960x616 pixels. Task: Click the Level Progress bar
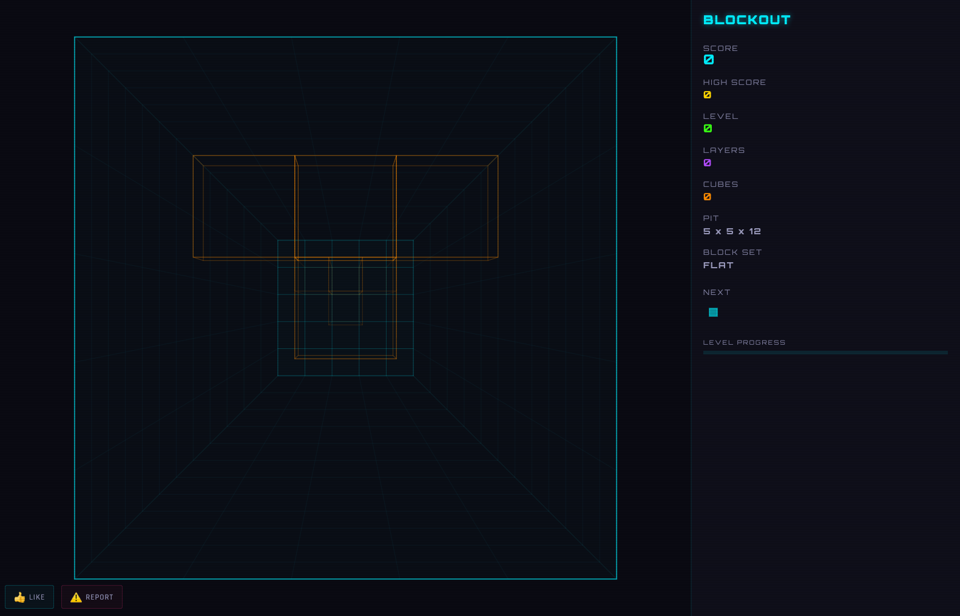pos(825,353)
